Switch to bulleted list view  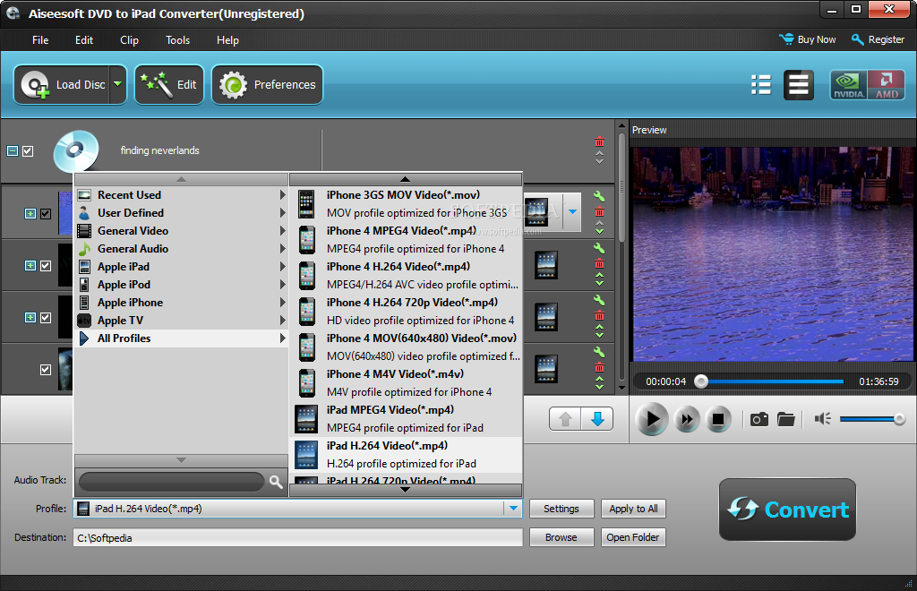(761, 85)
